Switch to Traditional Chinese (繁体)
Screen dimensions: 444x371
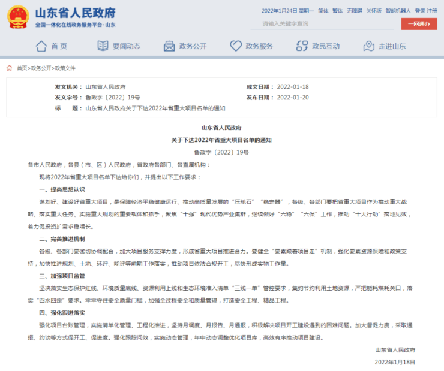pyautogui.click(x=338, y=11)
